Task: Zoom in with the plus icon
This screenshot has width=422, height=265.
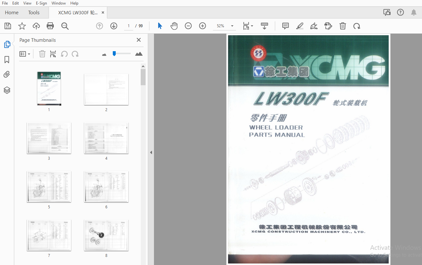Action: [203, 26]
